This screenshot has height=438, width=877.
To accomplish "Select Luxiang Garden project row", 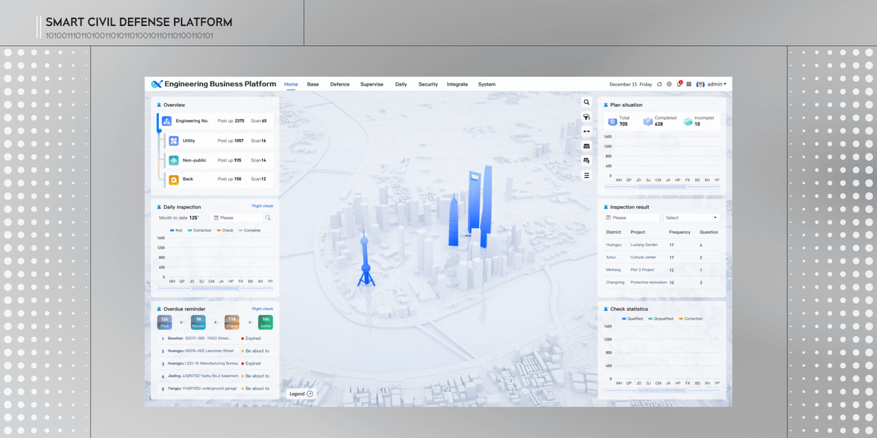I will click(x=662, y=245).
